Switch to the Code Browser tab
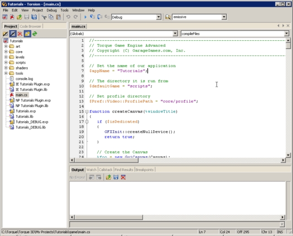Image resolution: width=293 pixels, height=236 pixels. tap(31, 27)
